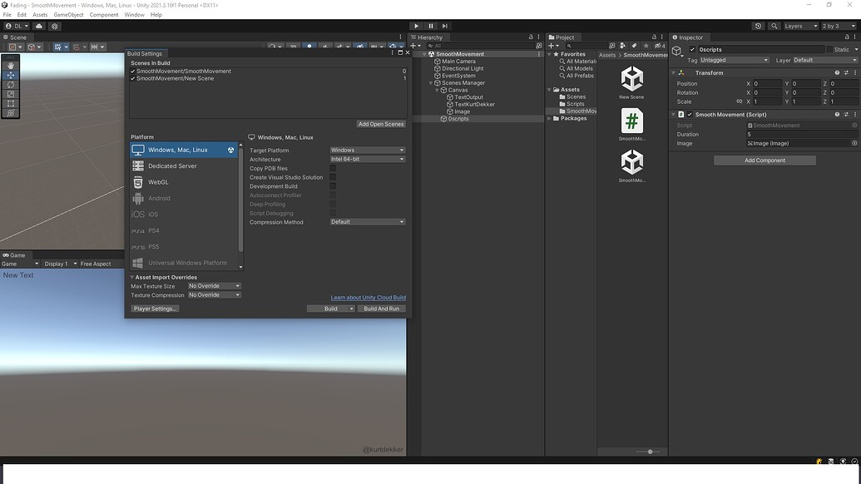Image resolution: width=861 pixels, height=484 pixels.
Task: Enable the Development Build checkbox
Action: click(x=334, y=186)
